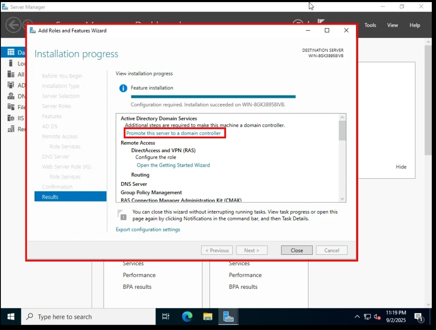436x330 pixels.
Task: Click the Remote Access heading in results
Action: [138, 143]
